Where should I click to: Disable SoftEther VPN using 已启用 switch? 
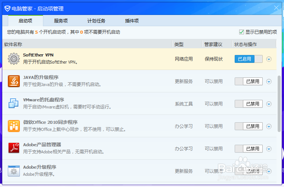(x=248, y=59)
